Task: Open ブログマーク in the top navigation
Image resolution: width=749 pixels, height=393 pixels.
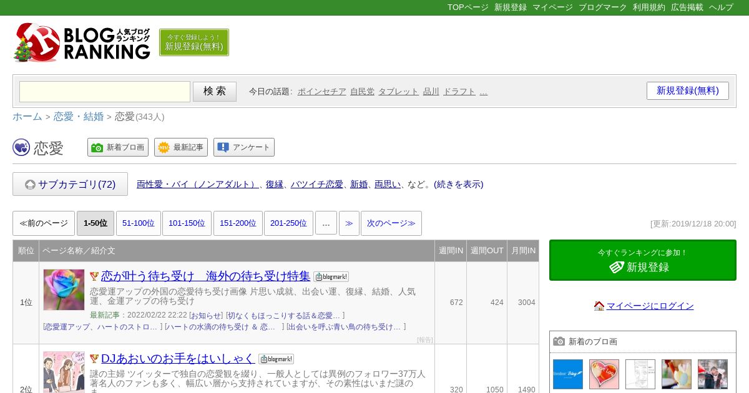Action: pyautogui.click(x=602, y=7)
